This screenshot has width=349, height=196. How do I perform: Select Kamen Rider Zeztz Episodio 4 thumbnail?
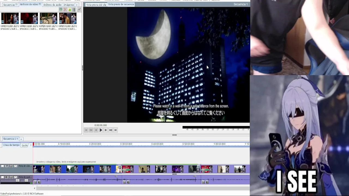(x=49, y=18)
